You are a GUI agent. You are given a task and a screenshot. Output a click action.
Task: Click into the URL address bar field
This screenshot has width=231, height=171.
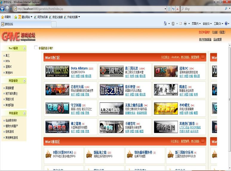(x=90, y=9)
